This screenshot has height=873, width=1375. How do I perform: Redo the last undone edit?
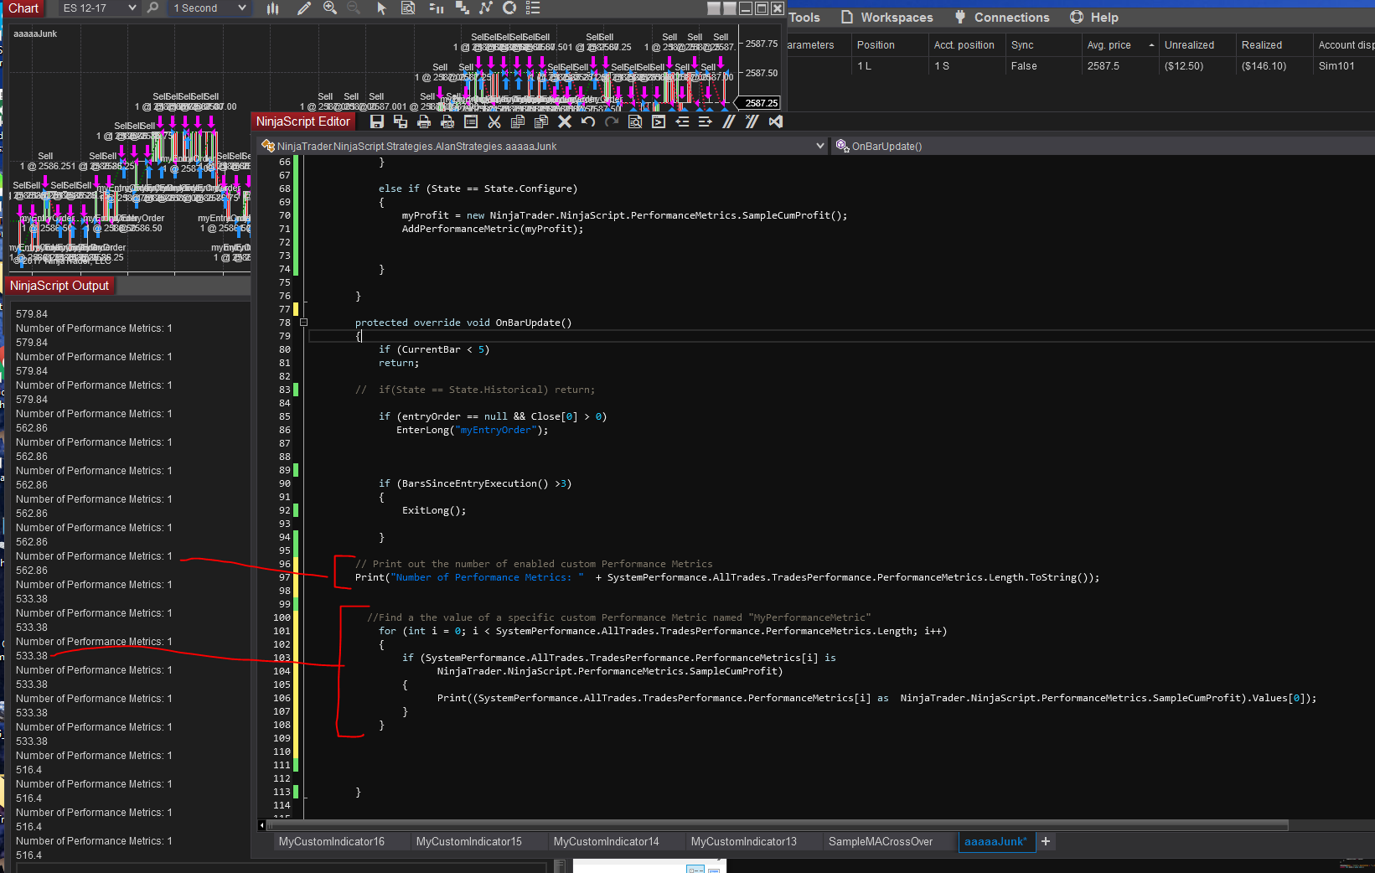point(612,121)
